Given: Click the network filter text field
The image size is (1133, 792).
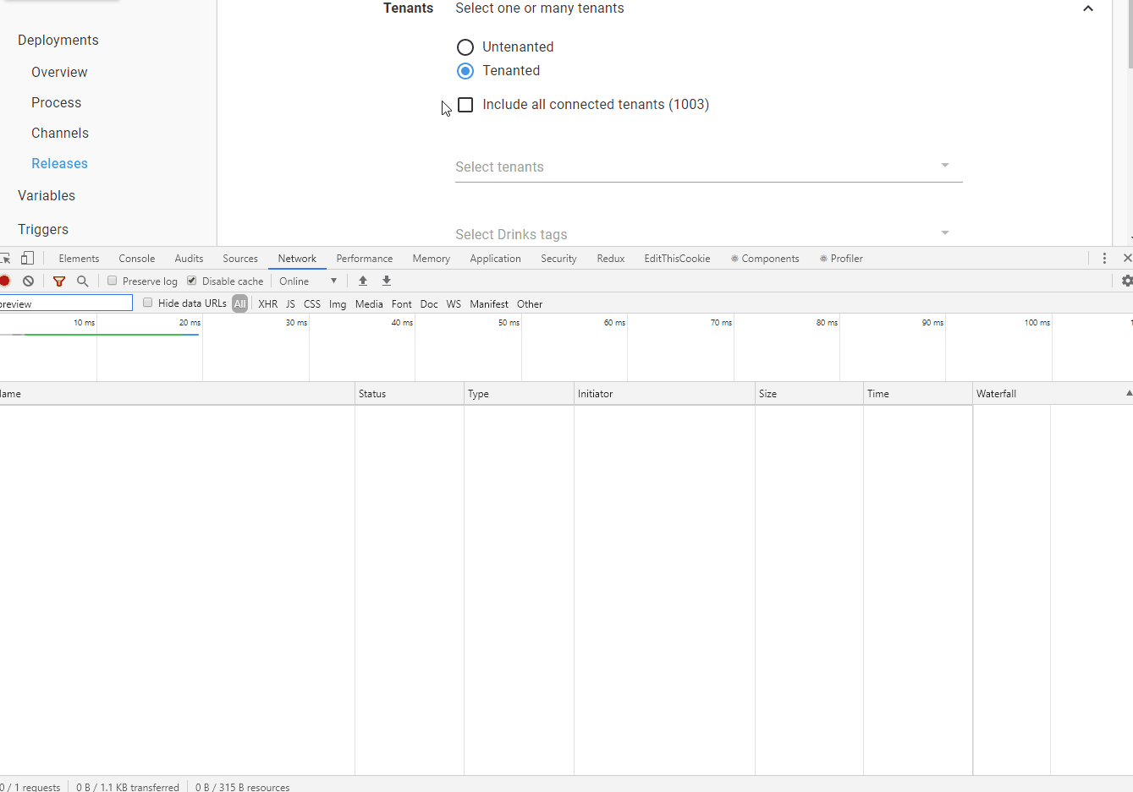Looking at the screenshot, I should [66, 303].
